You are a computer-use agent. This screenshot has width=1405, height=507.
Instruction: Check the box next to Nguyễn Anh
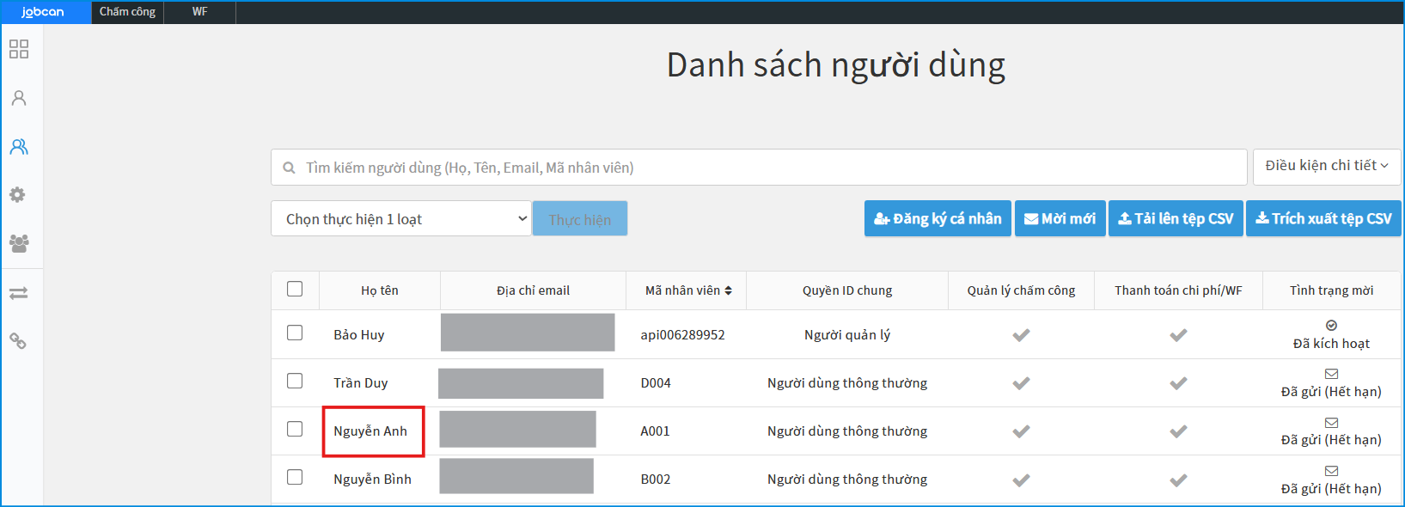tap(295, 429)
